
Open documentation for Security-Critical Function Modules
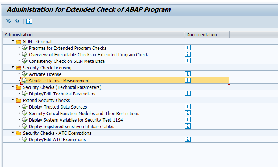[x=188, y=113]
